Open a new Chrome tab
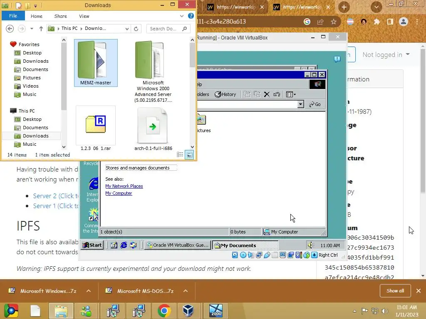The image size is (426, 319). pyautogui.click(x=344, y=7)
